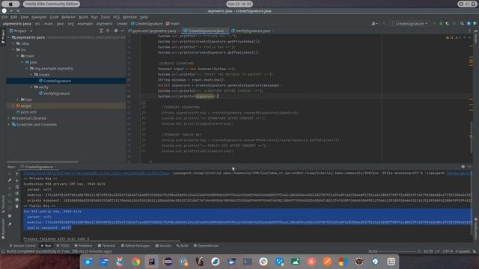
Task: Toggle scroll-to-end in the Run console
Action: click(16, 194)
